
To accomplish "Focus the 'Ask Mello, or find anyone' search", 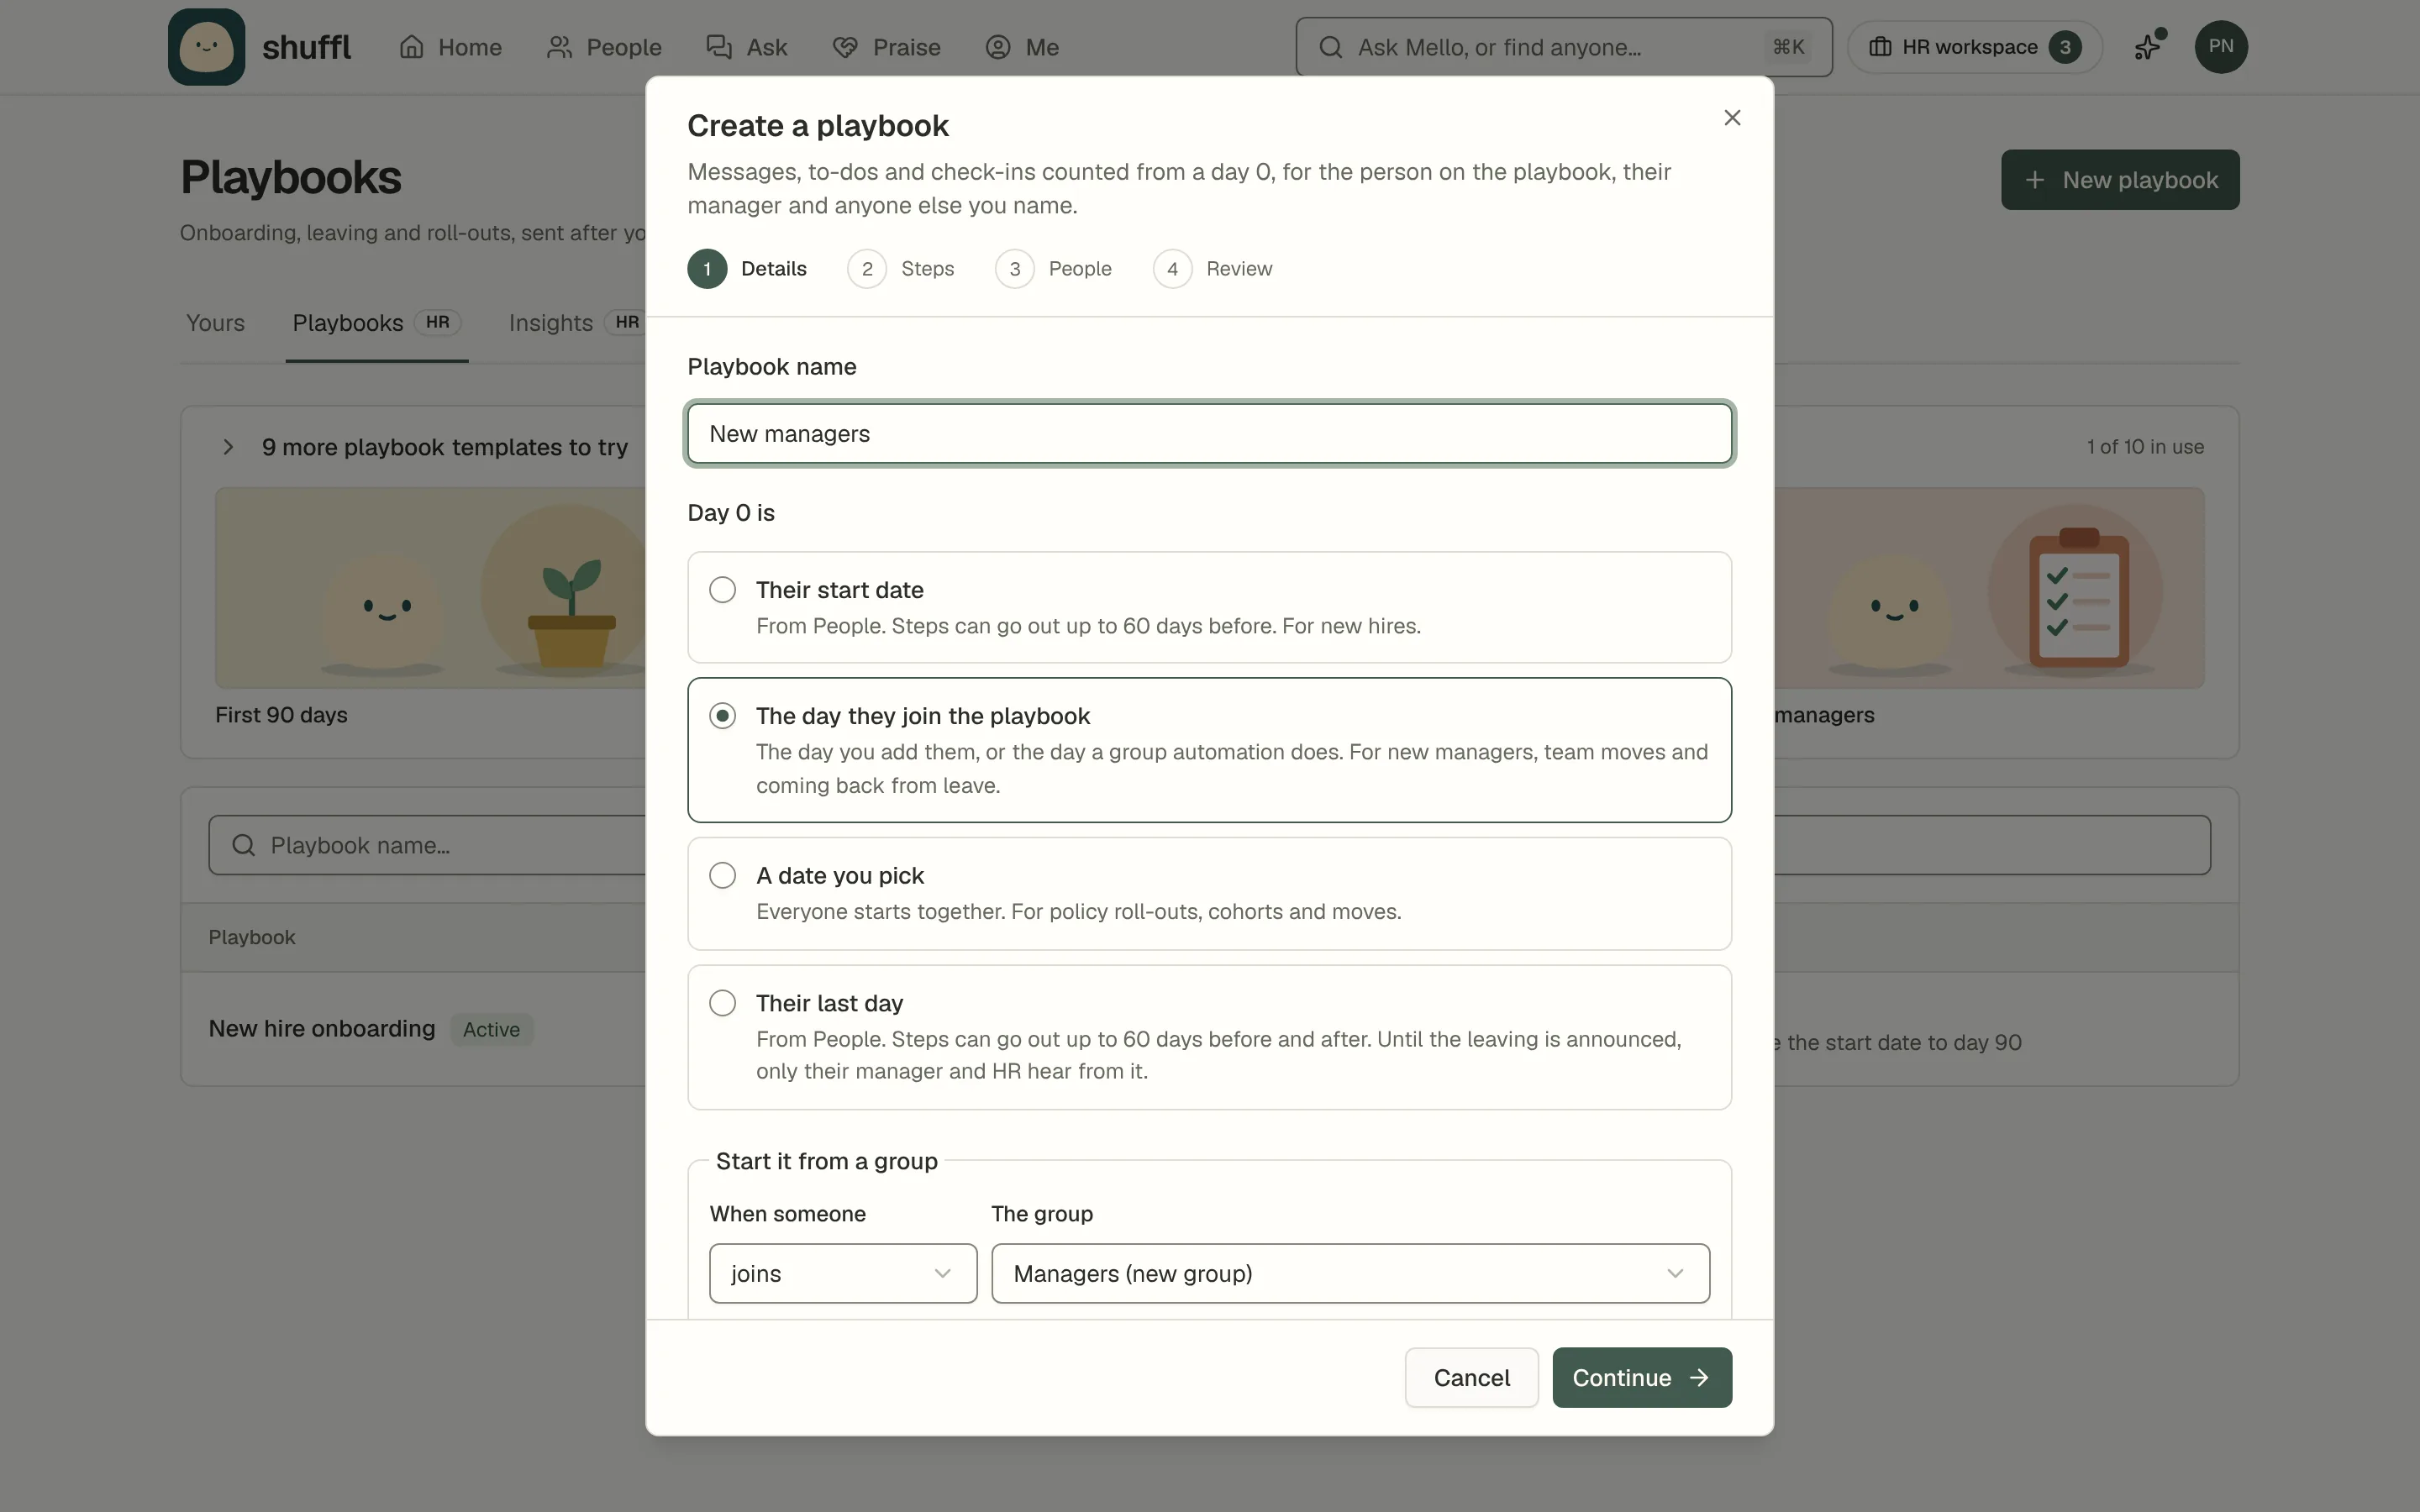I will pyautogui.click(x=1563, y=47).
